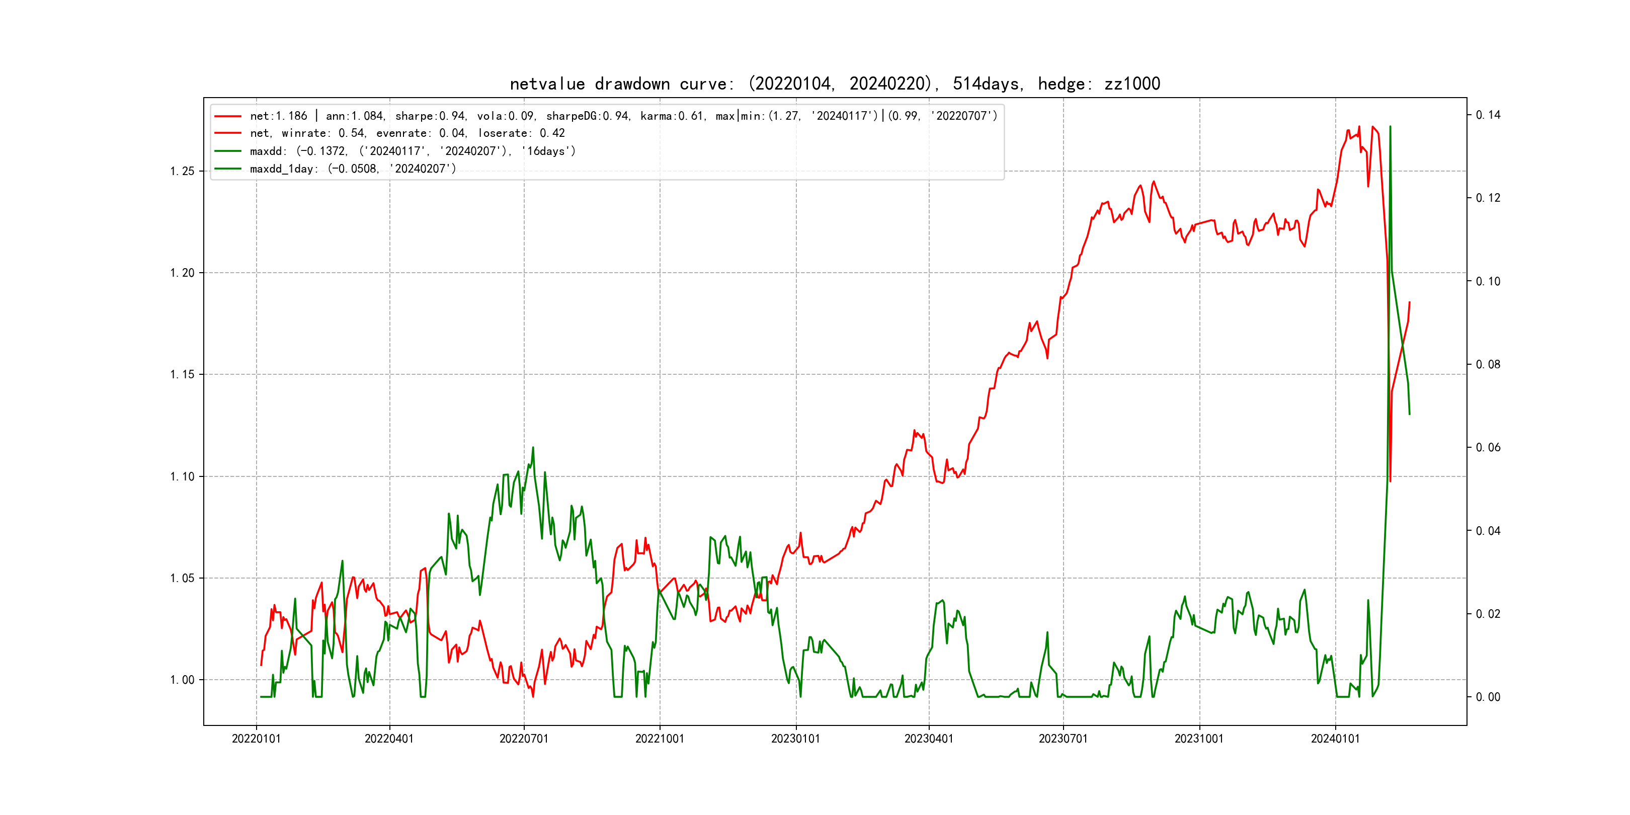Click the 1.00 left y-axis label
The width and height of the screenshot is (1630, 815).
[x=182, y=680]
